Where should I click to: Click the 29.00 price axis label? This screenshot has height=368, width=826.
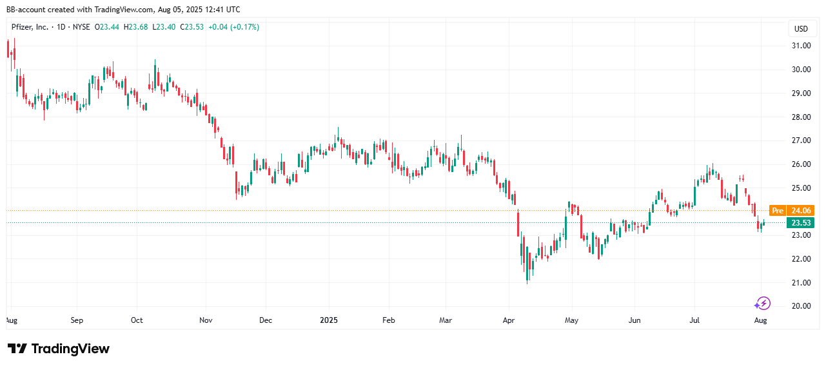pos(801,93)
